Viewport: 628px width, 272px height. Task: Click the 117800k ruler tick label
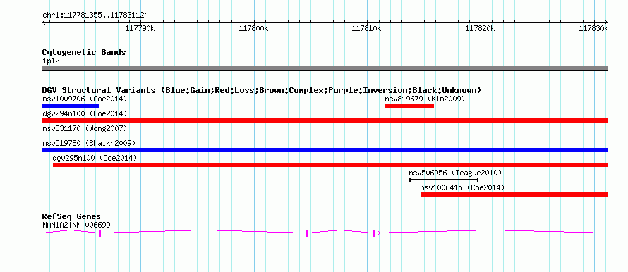pyautogui.click(x=253, y=28)
